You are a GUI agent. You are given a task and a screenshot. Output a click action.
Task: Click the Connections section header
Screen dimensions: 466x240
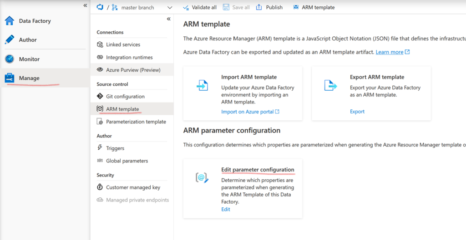[x=110, y=32]
